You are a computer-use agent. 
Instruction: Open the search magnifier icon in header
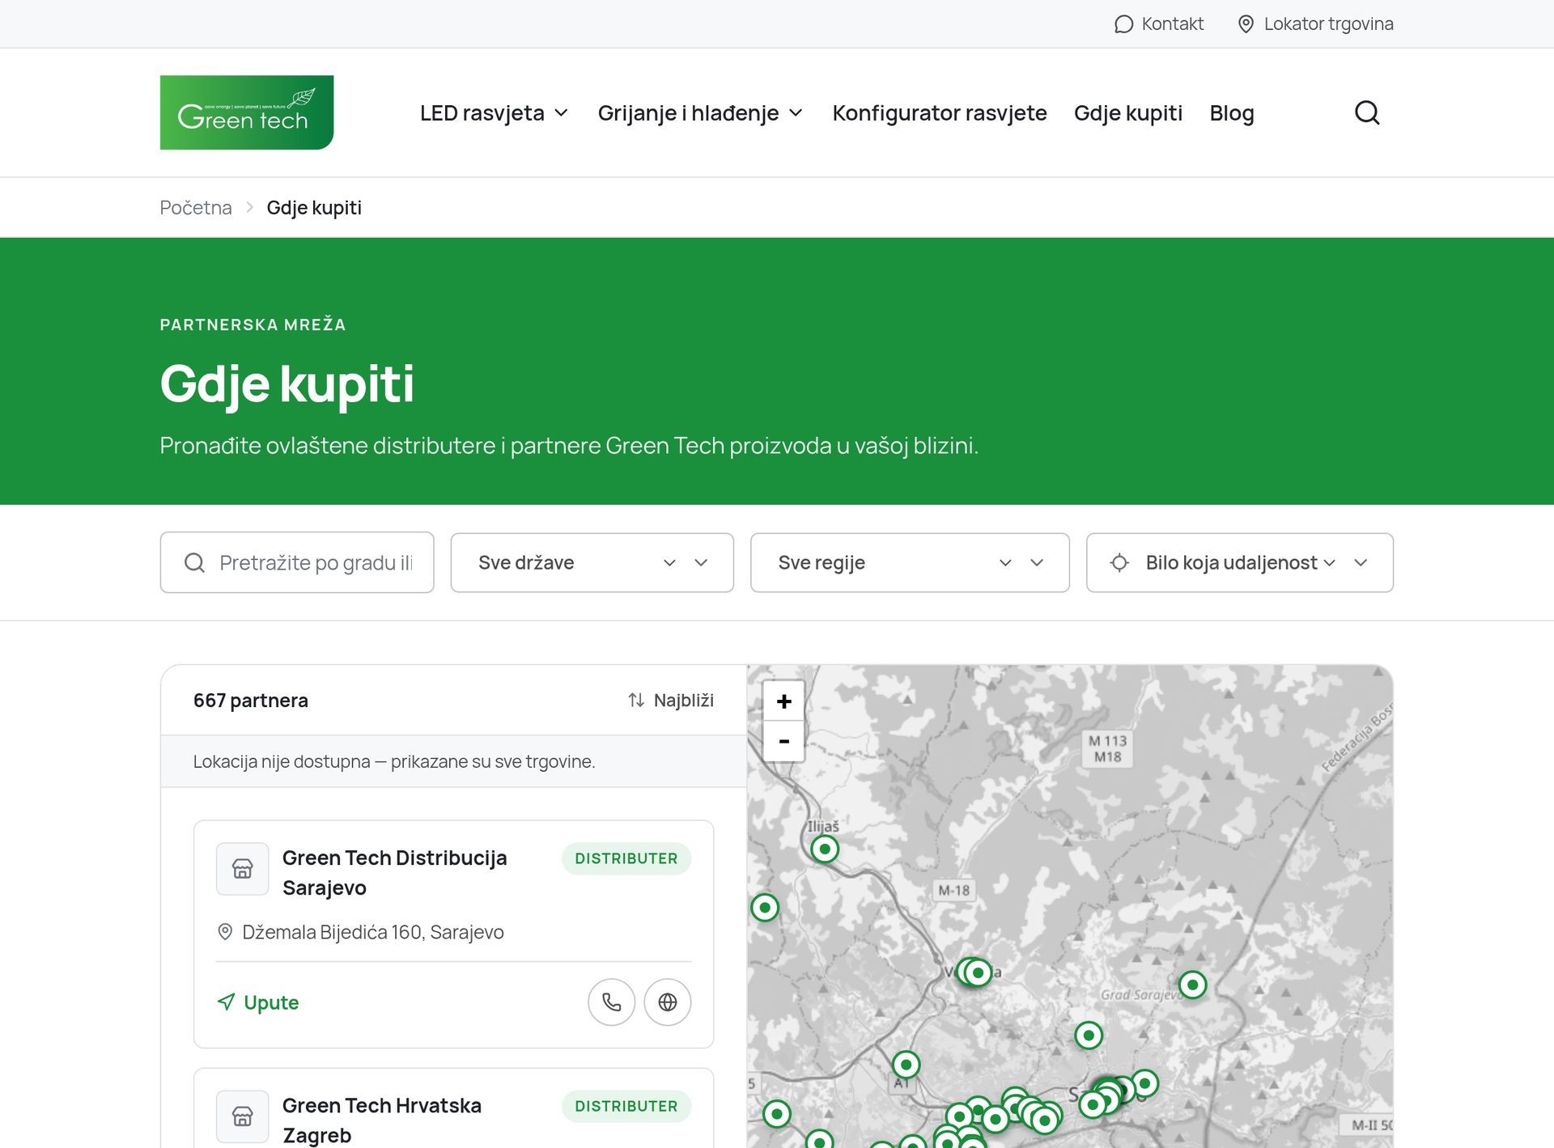click(1367, 112)
